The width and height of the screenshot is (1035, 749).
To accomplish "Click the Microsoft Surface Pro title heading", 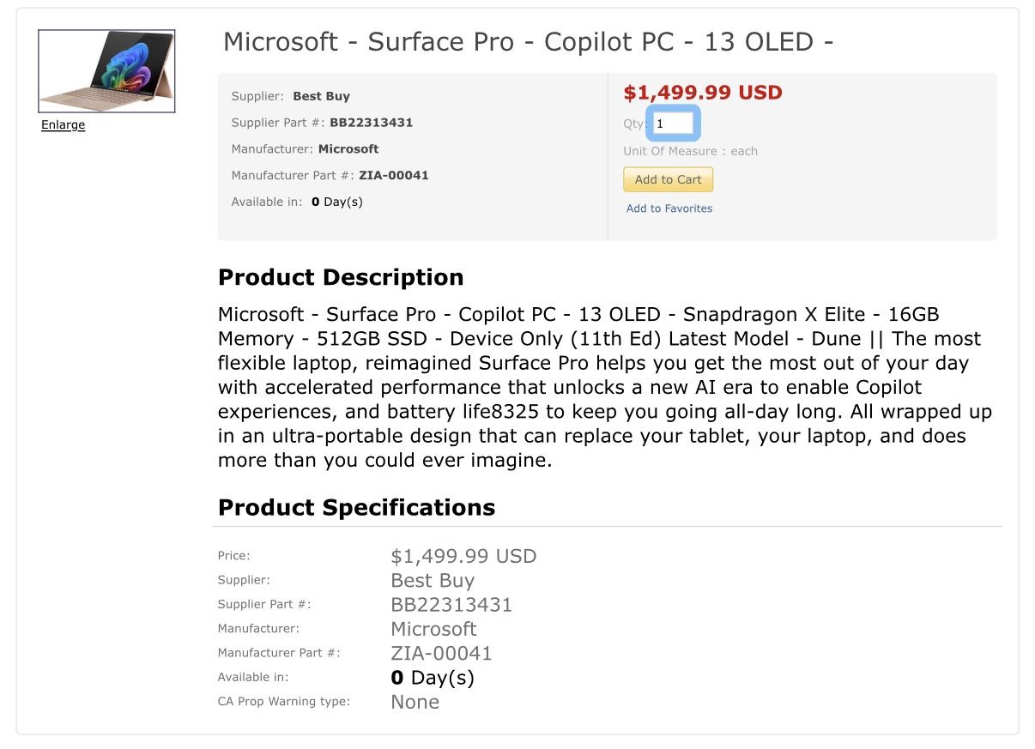I will click(x=528, y=42).
